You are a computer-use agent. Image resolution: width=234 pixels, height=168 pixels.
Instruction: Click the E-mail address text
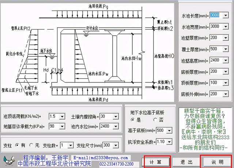coord(101,158)
